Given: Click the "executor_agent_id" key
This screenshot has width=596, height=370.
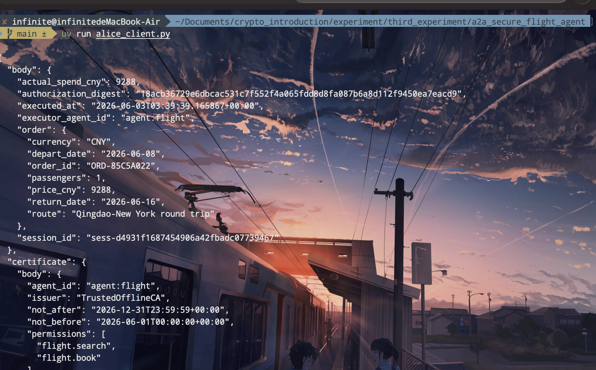Looking at the screenshot, I should (x=64, y=118).
